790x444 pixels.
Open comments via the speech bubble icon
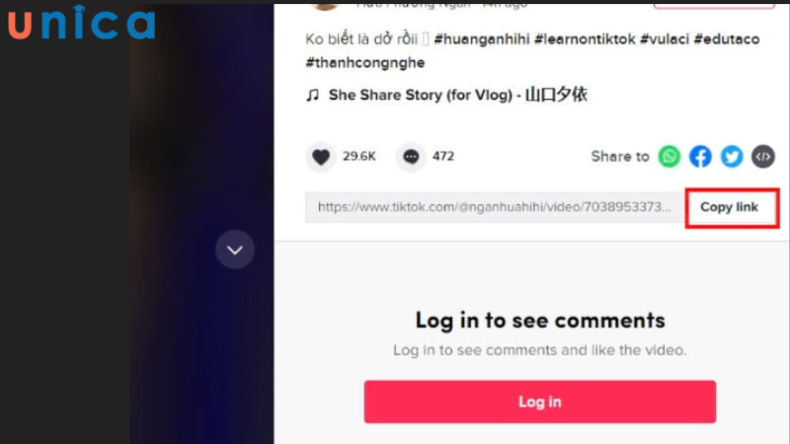coord(411,157)
